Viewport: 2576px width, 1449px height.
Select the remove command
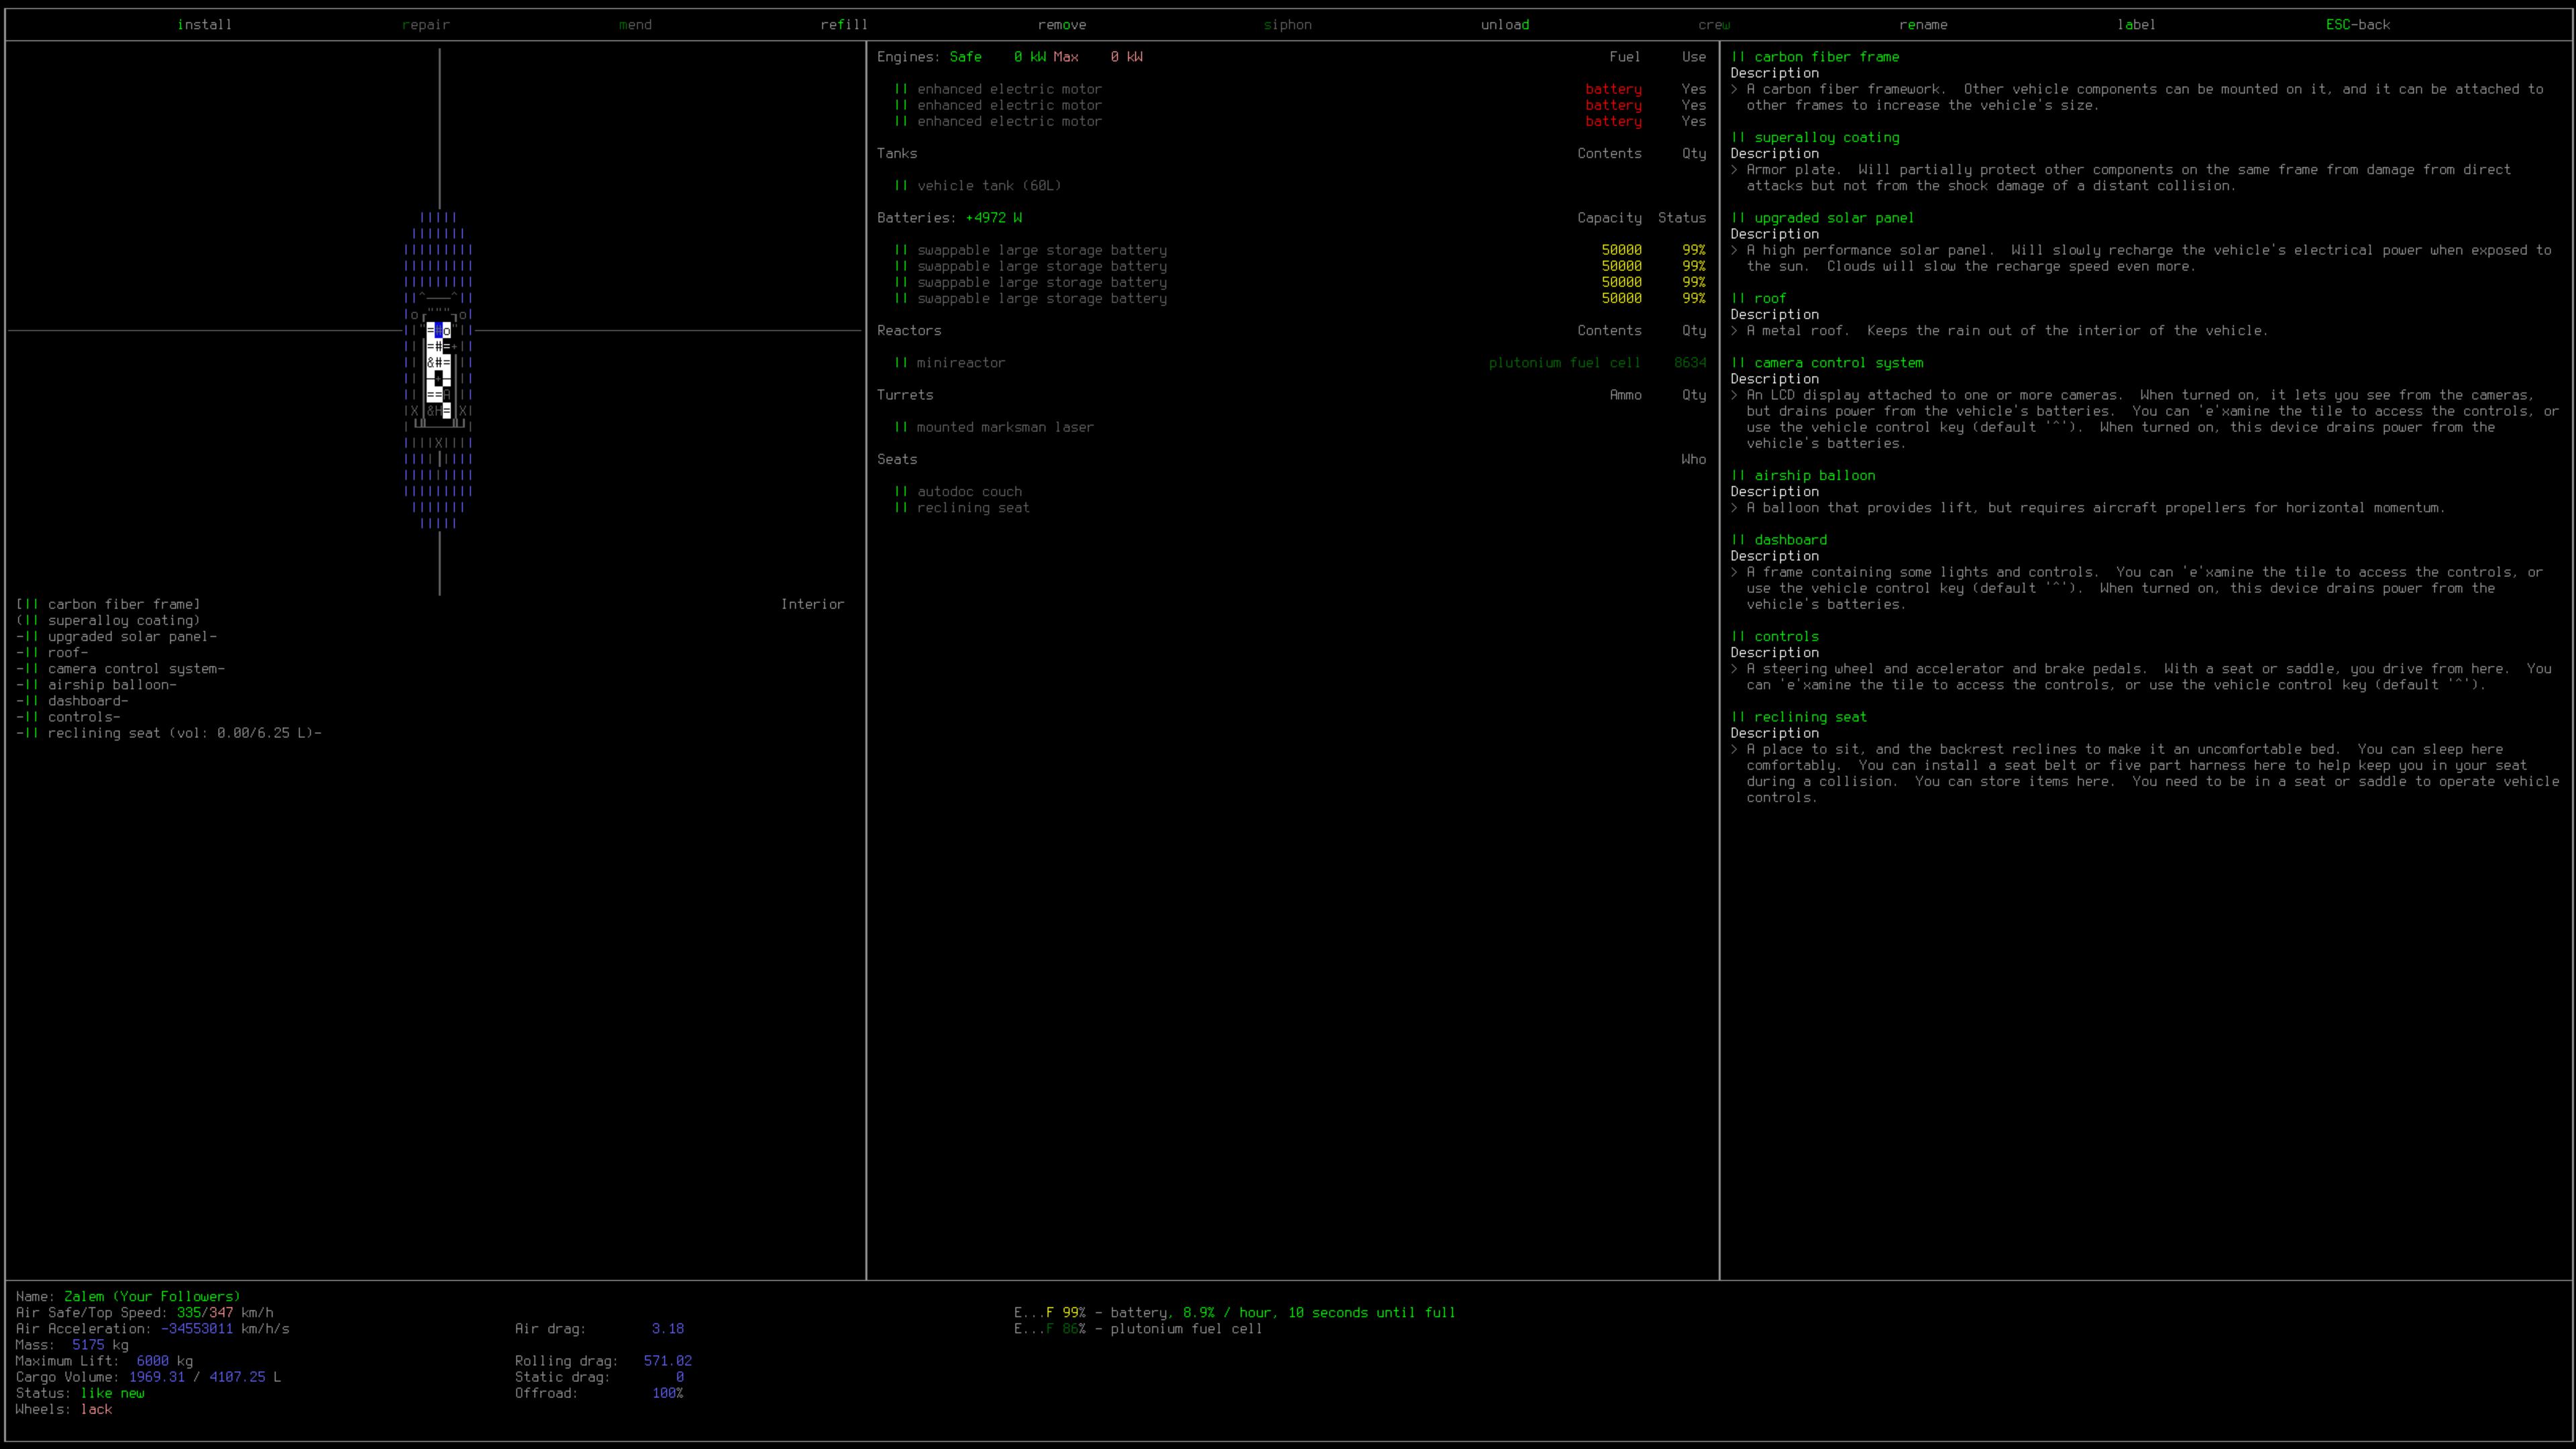(1061, 24)
